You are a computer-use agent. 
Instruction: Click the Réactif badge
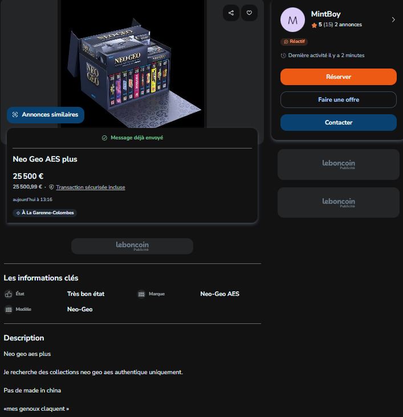coord(294,42)
